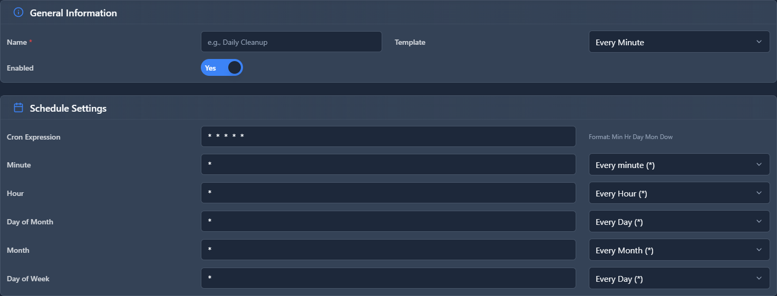Expand the Day of Week preset dropdown
The width and height of the screenshot is (777, 296).
point(678,279)
